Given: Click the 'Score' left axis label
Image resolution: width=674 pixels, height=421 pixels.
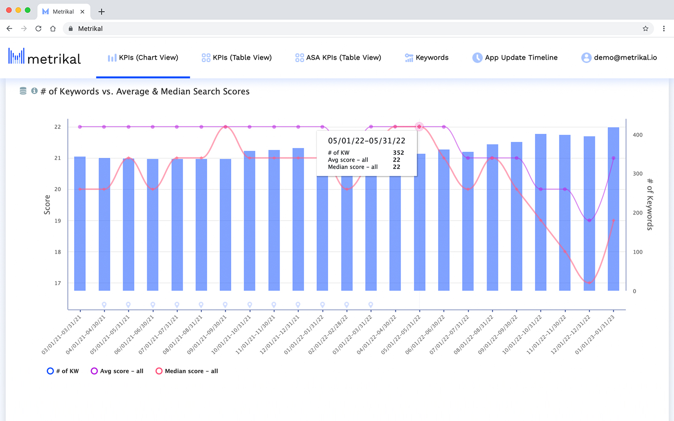Looking at the screenshot, I should click(47, 205).
